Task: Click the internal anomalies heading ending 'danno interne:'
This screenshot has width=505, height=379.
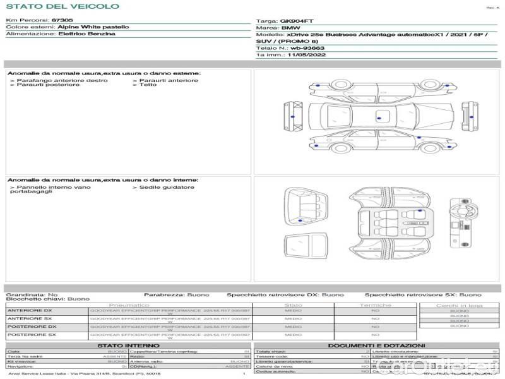Action: click(103, 180)
